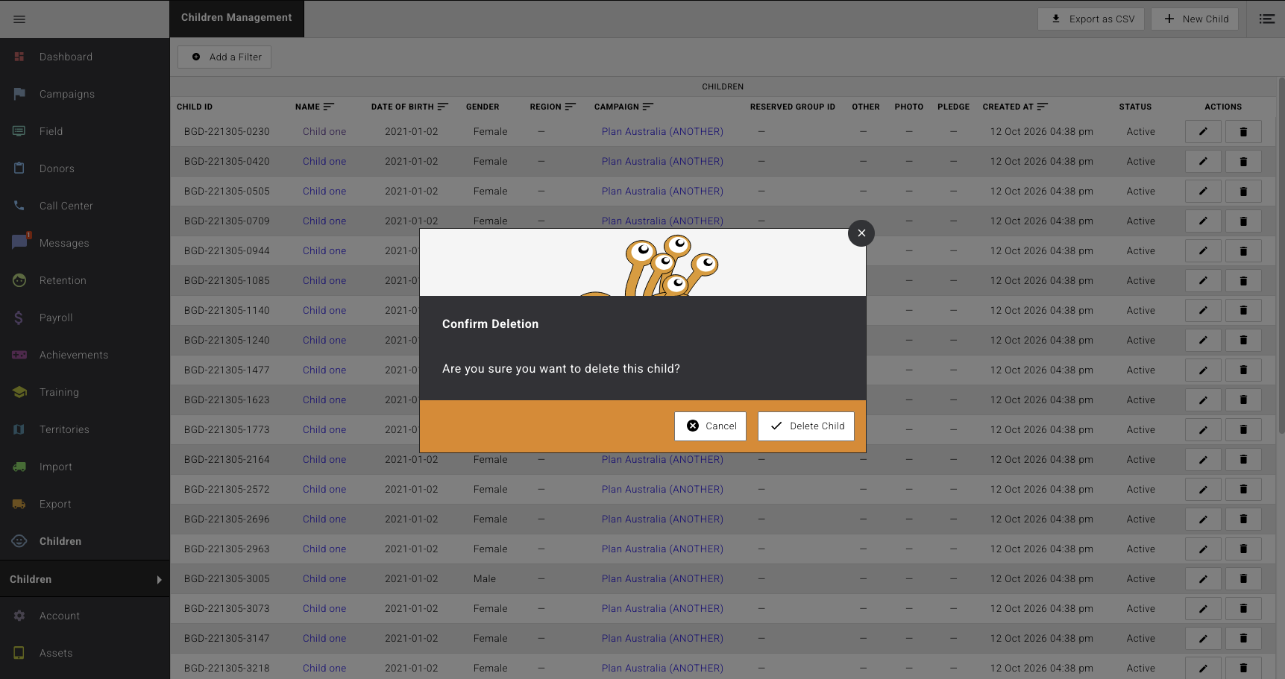Open the Payroll menu item
1285x679 pixels.
(56, 318)
